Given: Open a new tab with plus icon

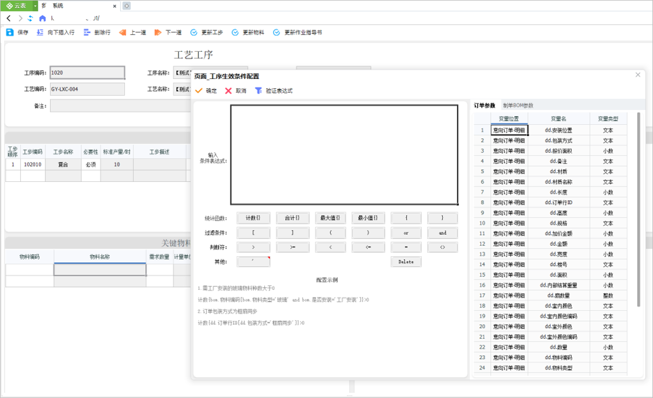Looking at the screenshot, I should point(127,6).
